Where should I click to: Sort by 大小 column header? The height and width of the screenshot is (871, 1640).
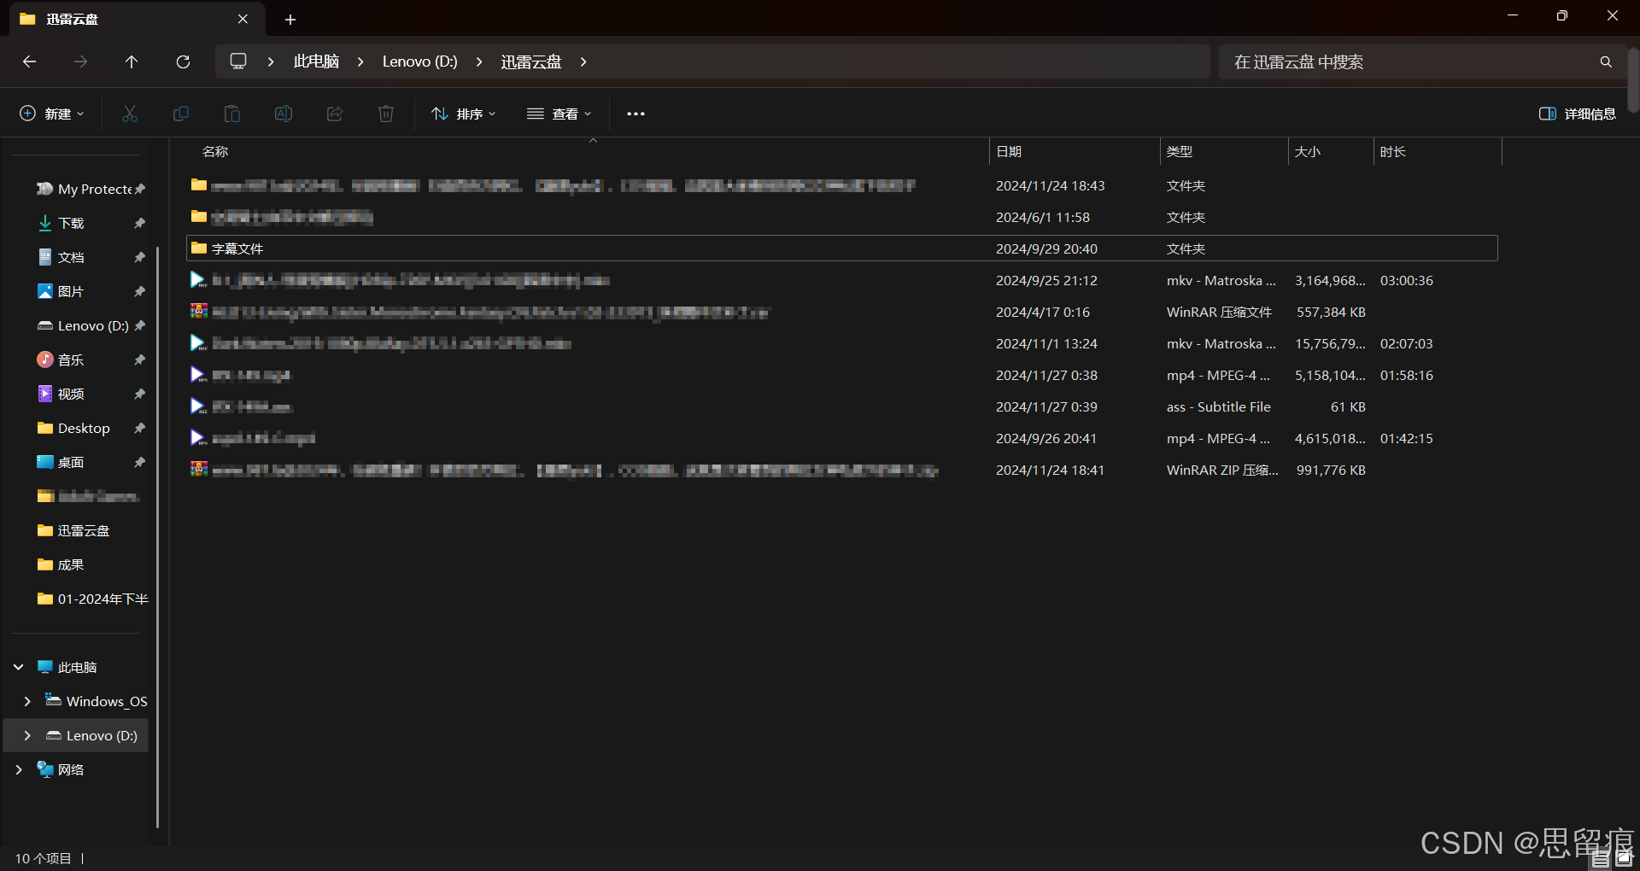[1331, 151]
